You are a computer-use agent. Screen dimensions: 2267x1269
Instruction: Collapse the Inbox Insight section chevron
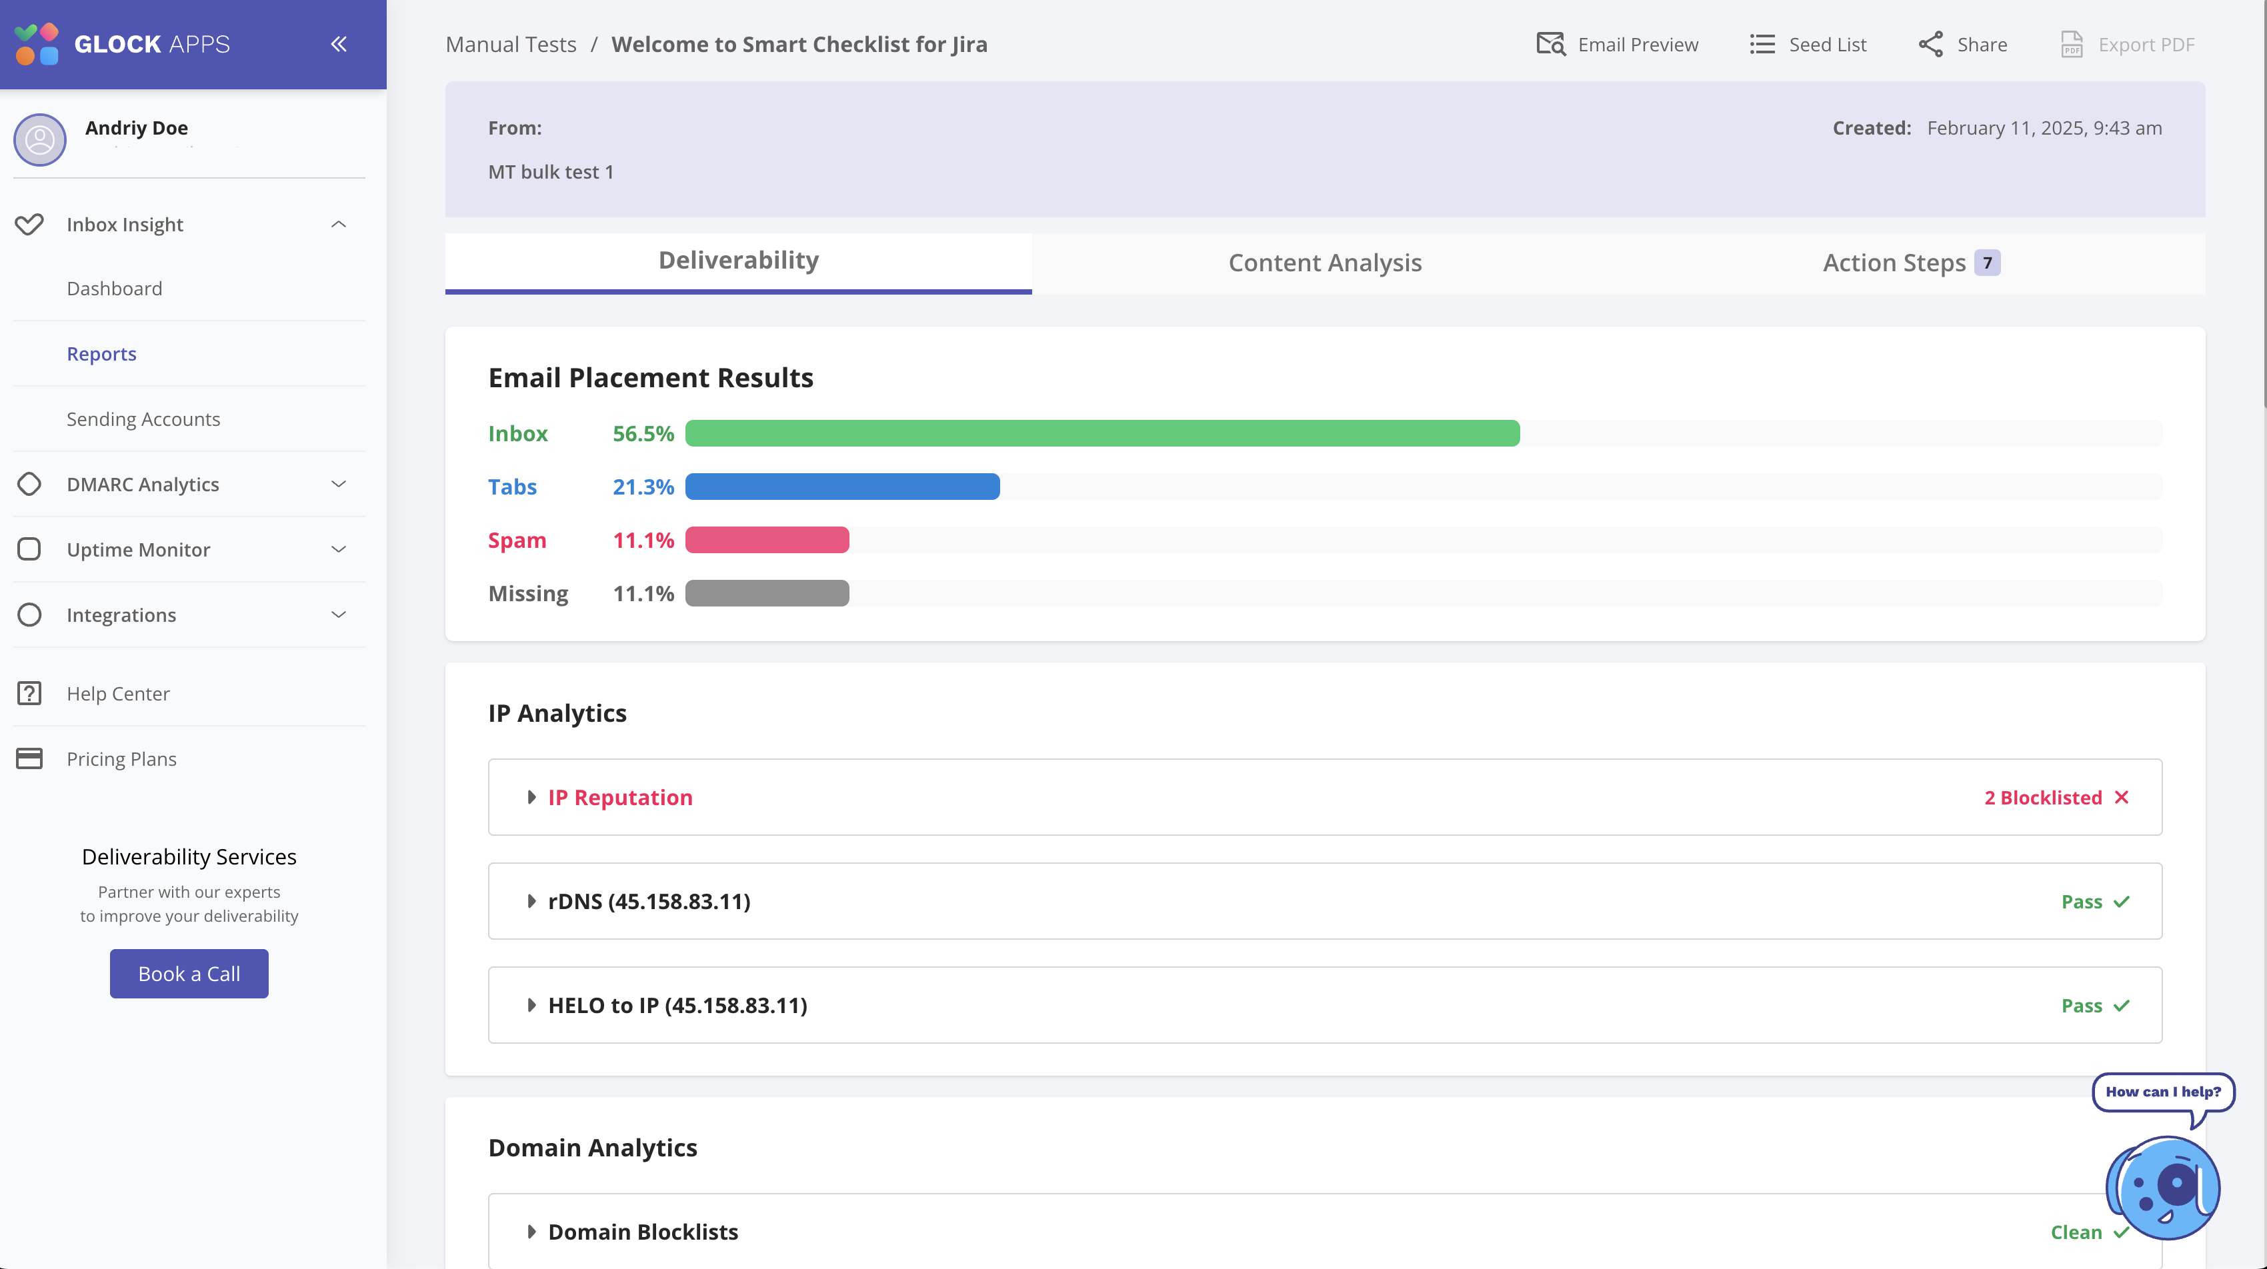click(339, 224)
